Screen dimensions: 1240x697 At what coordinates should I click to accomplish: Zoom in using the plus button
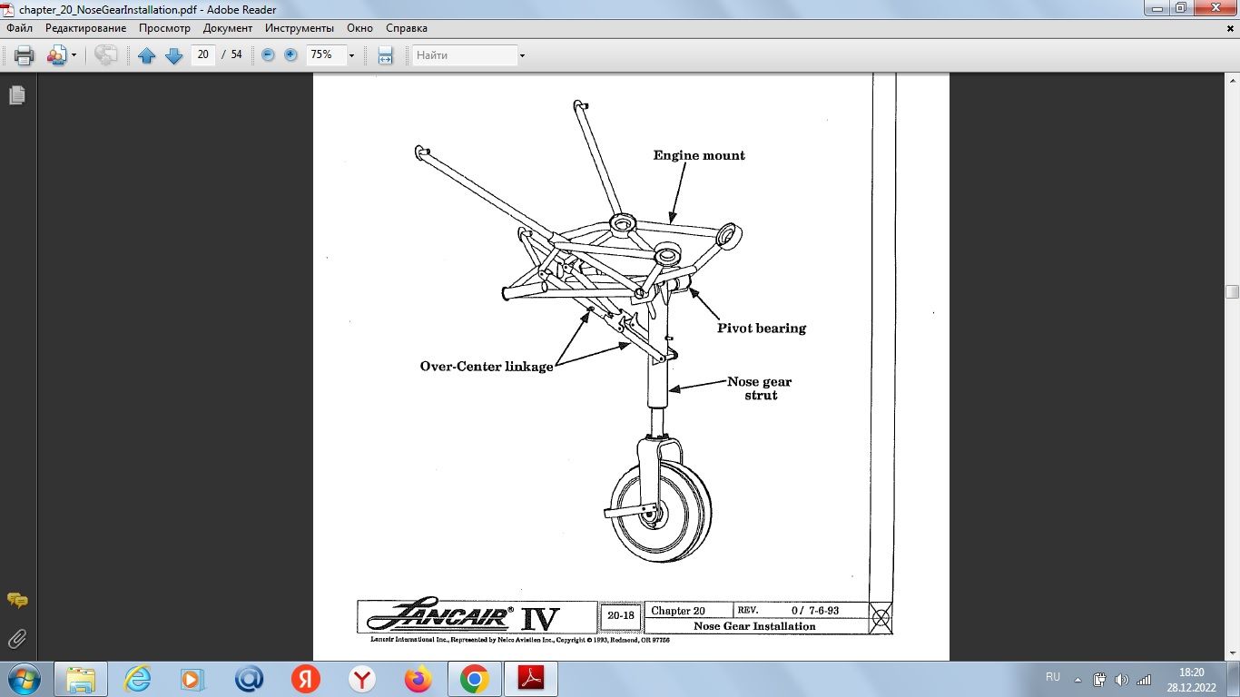point(290,54)
